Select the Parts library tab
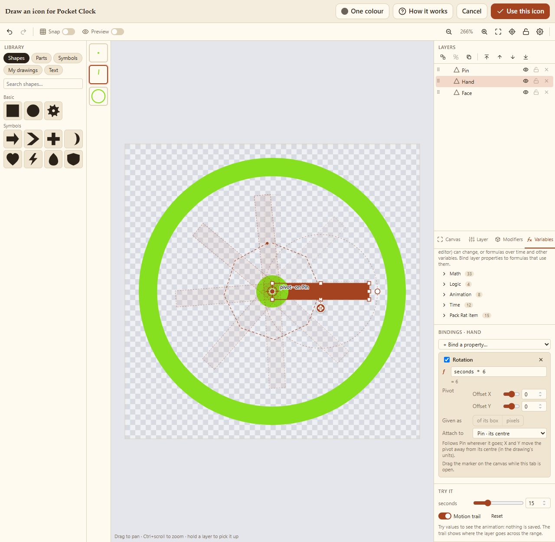The width and height of the screenshot is (555, 542). pos(42,58)
